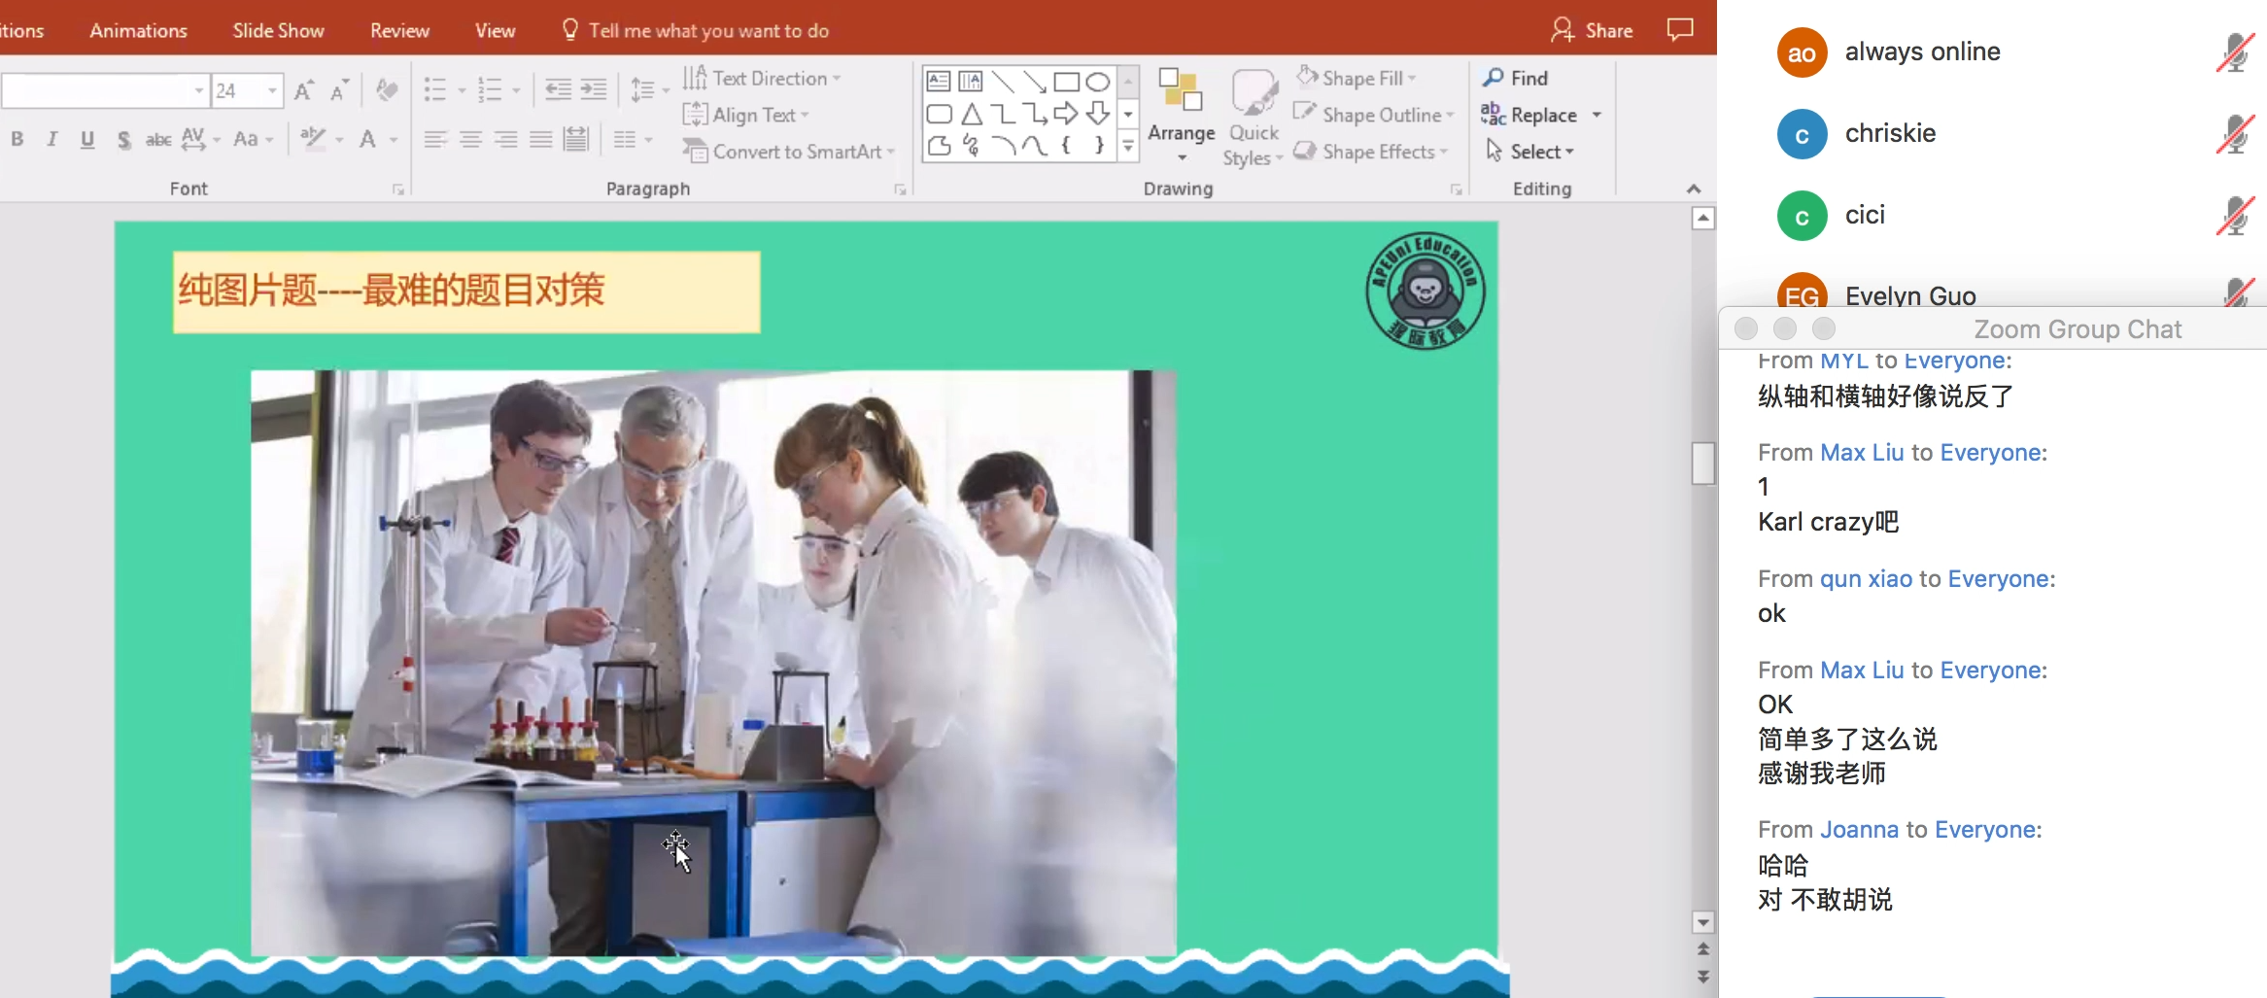
Task: Collapse the ribbon with chevron
Action: click(x=1694, y=189)
